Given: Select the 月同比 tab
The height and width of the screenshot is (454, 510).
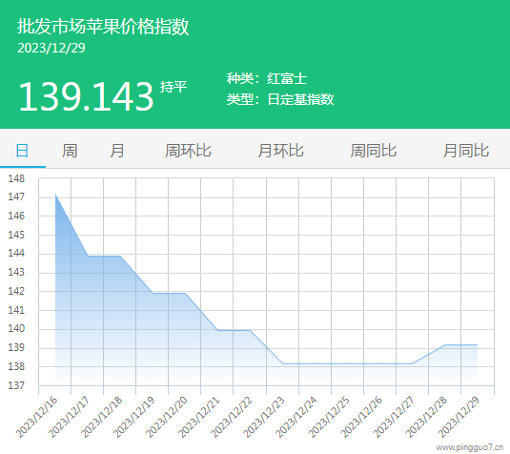Looking at the screenshot, I should click(x=466, y=151).
